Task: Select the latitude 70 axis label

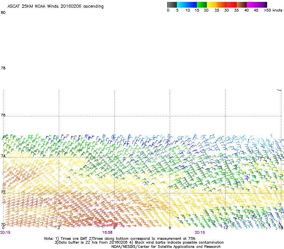Action: (x=3, y=224)
